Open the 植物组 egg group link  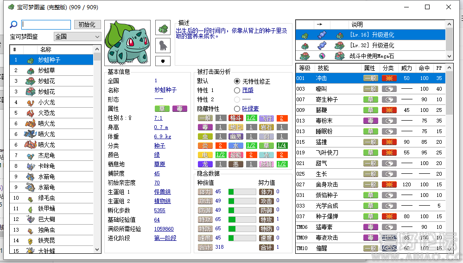tap(162, 201)
